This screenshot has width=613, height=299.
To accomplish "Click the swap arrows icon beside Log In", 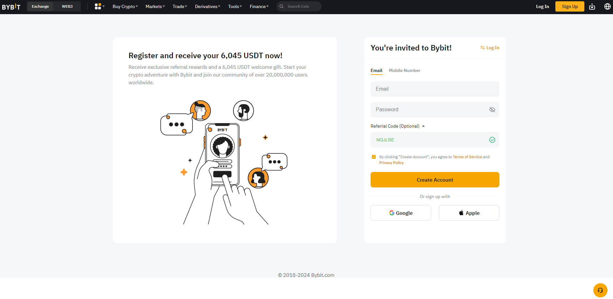I will point(483,48).
